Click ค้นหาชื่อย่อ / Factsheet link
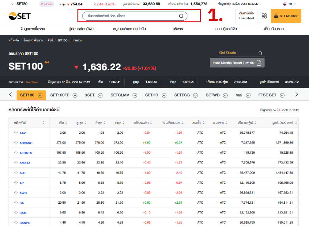This screenshot has width=309, height=226. 246,16
